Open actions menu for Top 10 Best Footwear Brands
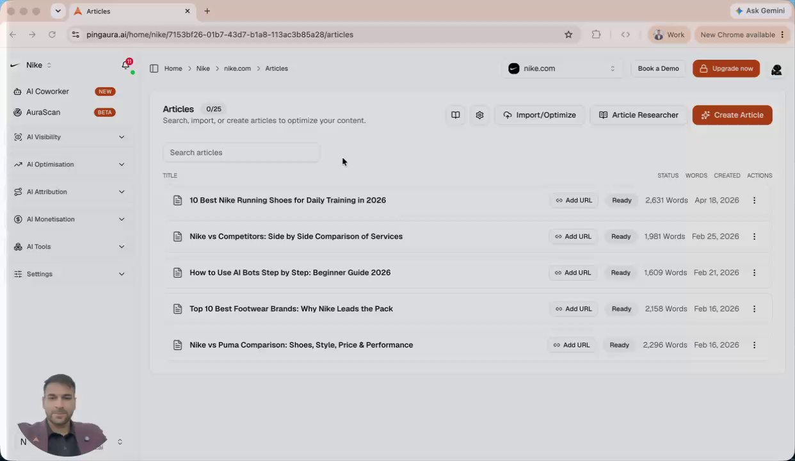Image resolution: width=795 pixels, height=461 pixels. point(754,309)
